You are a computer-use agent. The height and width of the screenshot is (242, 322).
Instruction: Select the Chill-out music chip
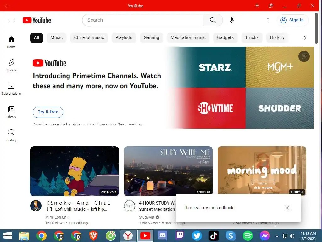[89, 38]
